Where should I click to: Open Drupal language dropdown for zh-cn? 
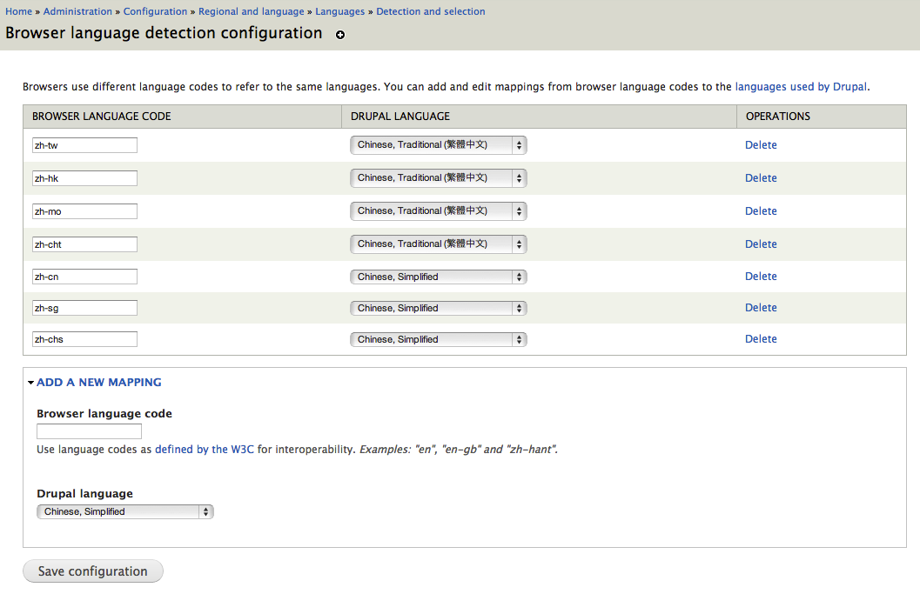coord(439,277)
